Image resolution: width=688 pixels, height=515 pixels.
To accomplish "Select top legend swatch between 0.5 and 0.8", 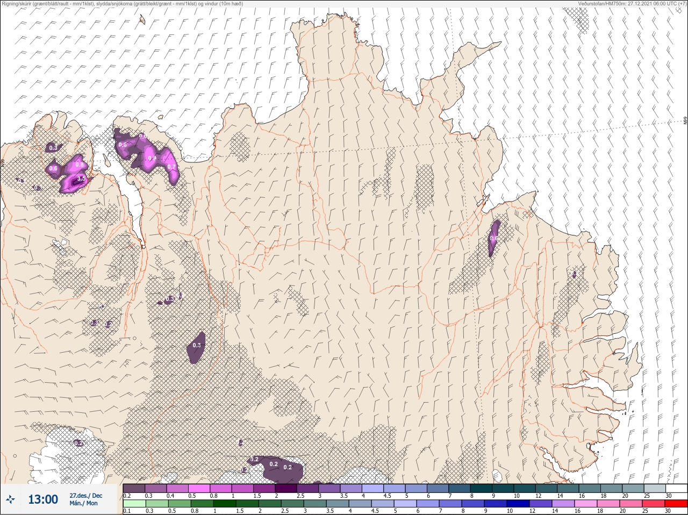I will click(x=199, y=488).
